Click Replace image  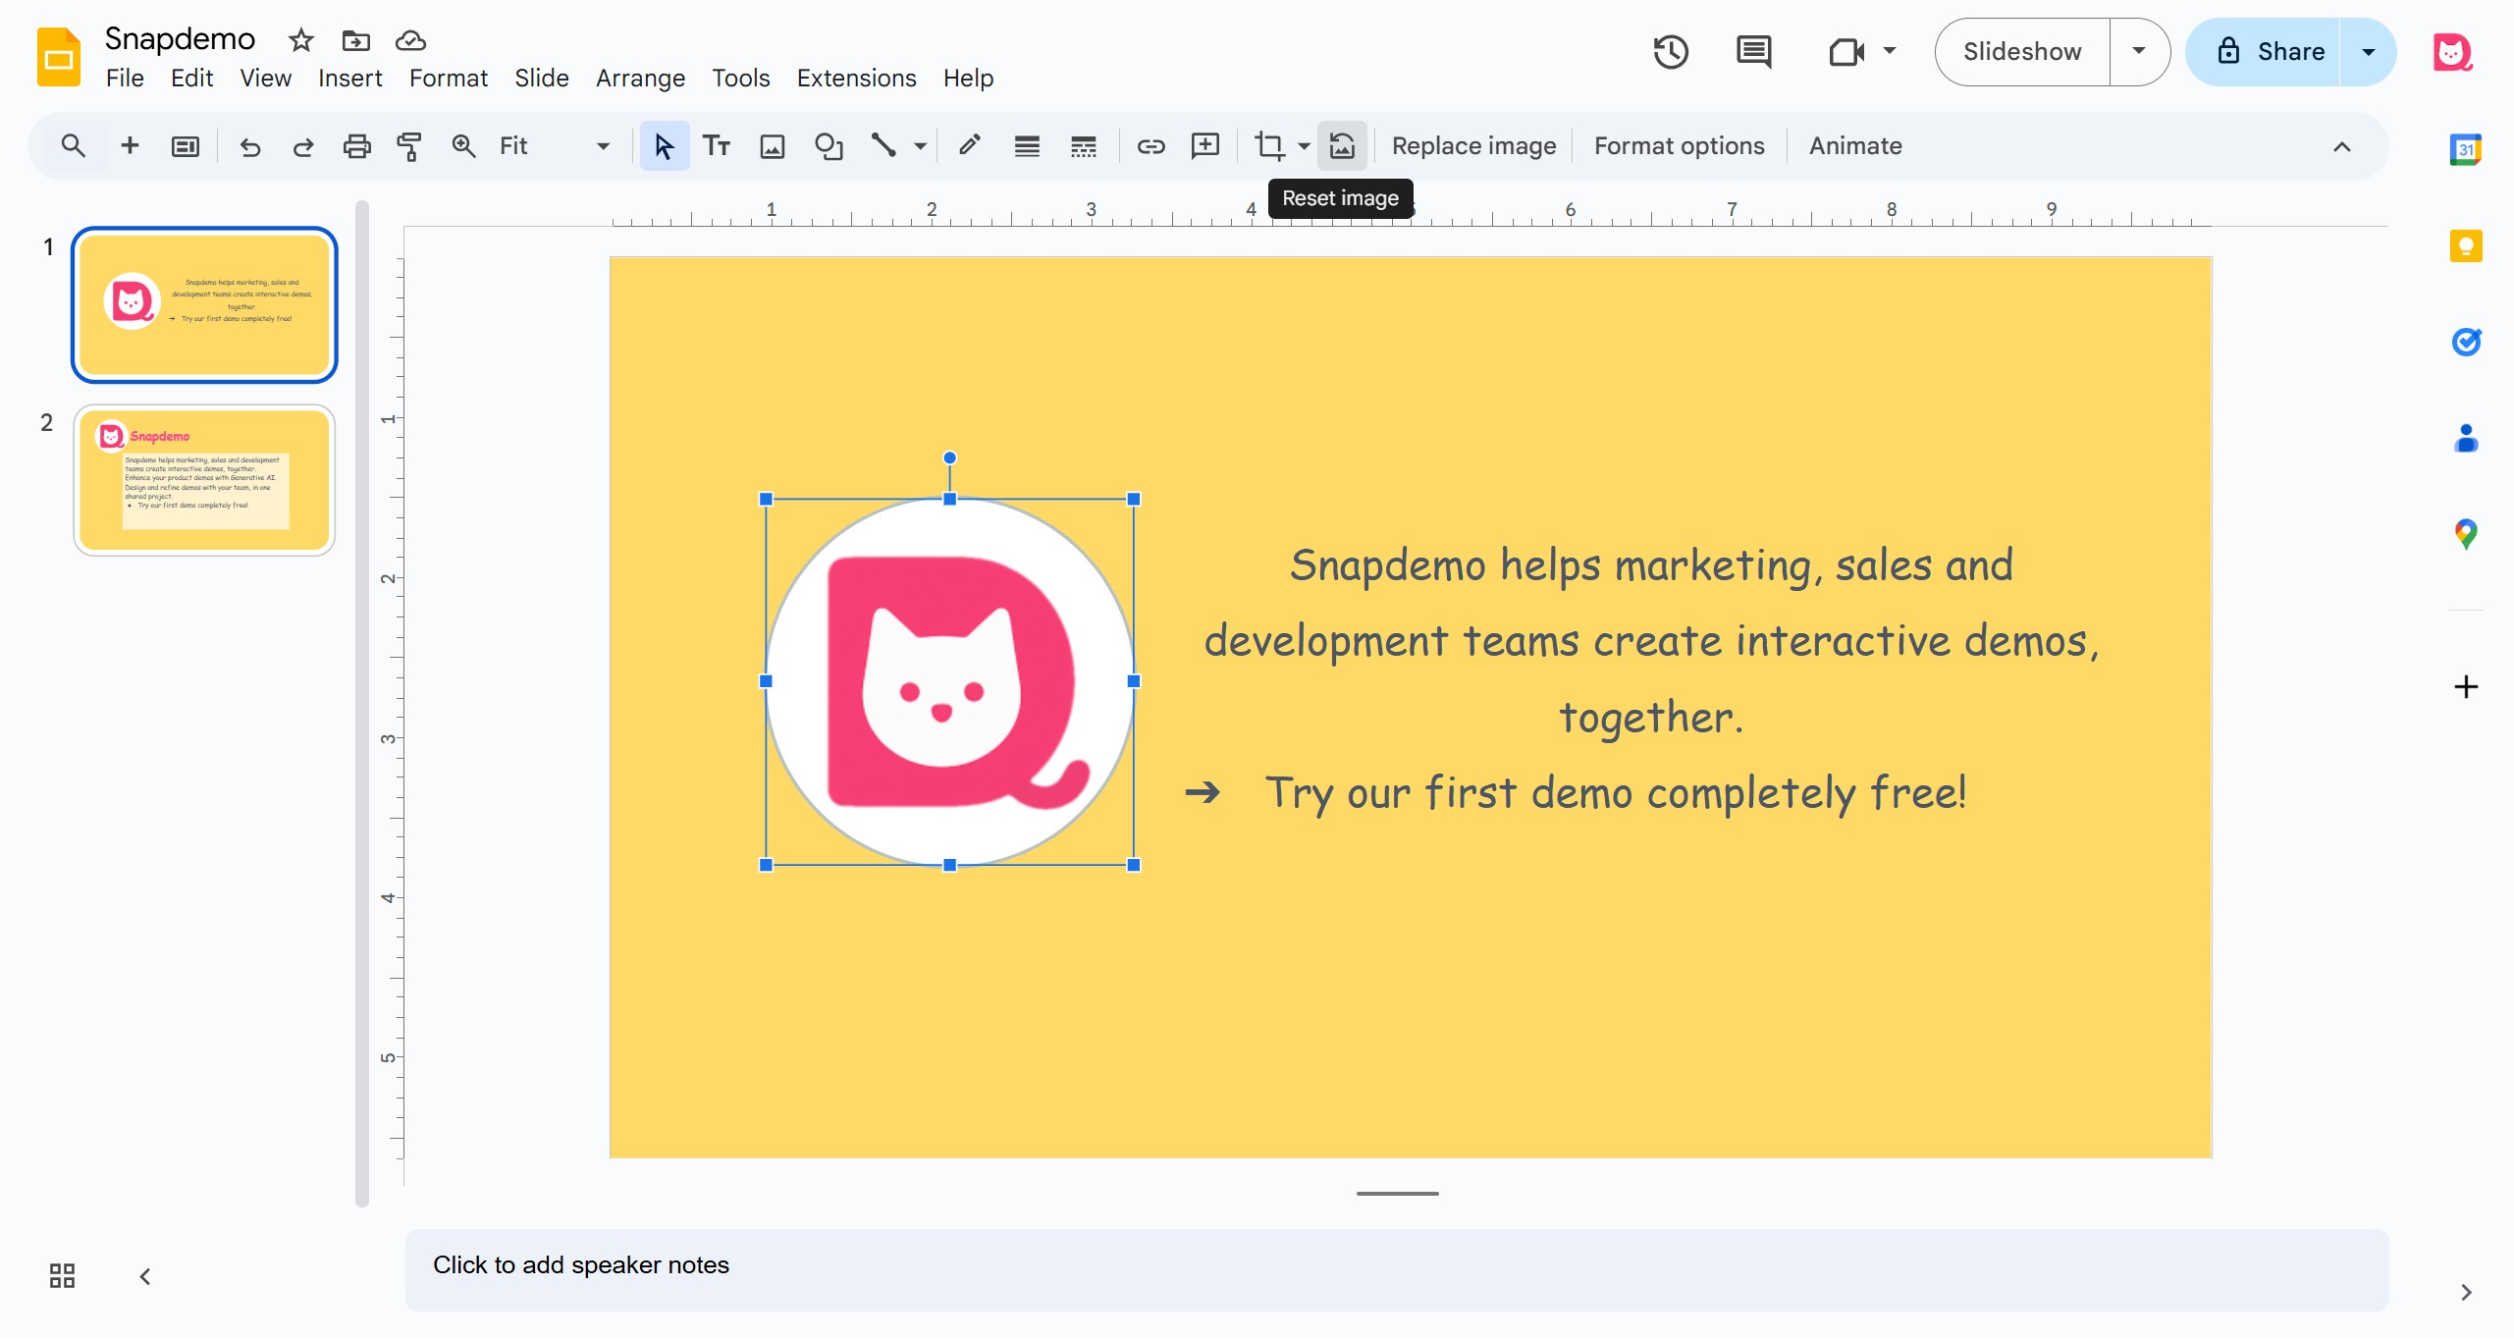pos(1473,146)
